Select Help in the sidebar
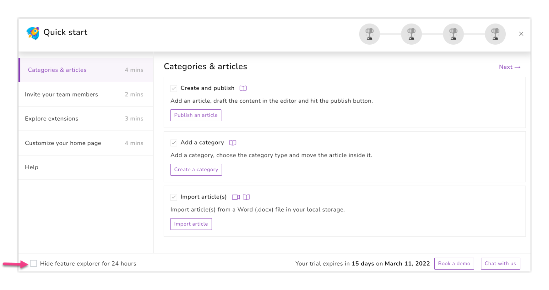549x290 pixels. click(31, 167)
